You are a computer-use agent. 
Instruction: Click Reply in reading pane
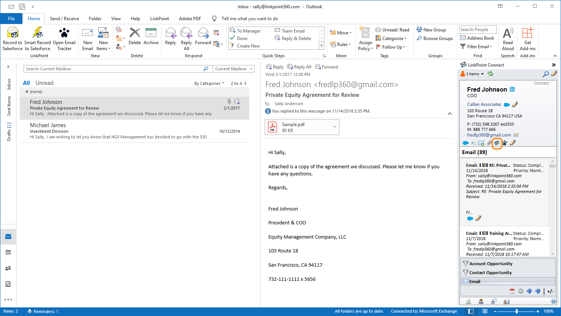[275, 67]
